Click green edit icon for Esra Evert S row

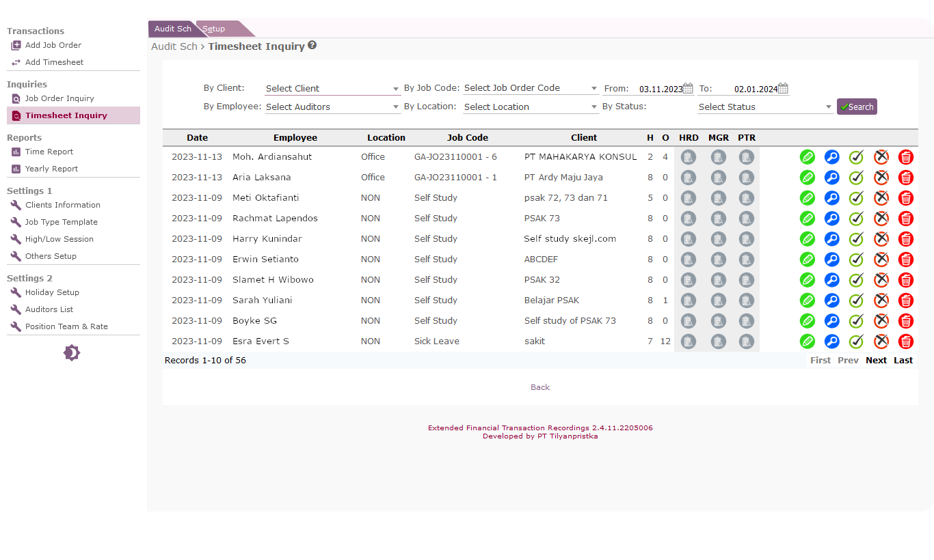(x=808, y=341)
